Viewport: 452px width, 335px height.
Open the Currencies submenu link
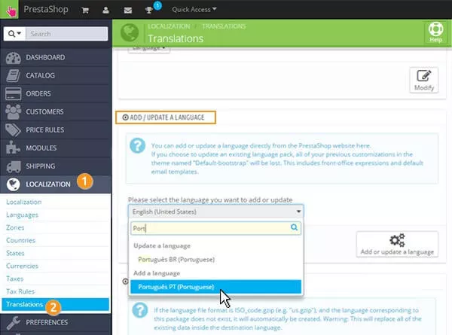(x=22, y=266)
